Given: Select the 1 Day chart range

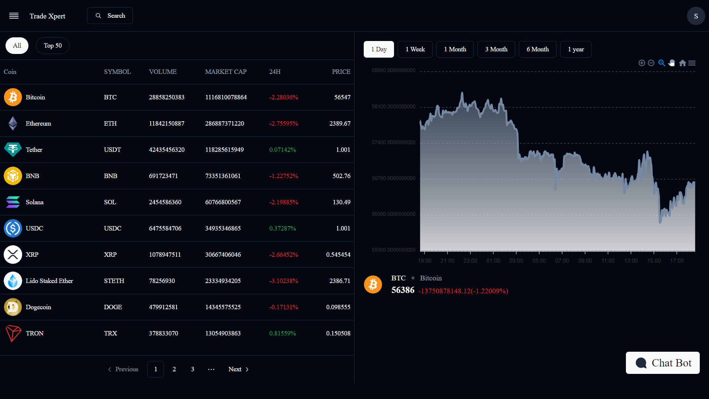Looking at the screenshot, I should [x=379, y=49].
